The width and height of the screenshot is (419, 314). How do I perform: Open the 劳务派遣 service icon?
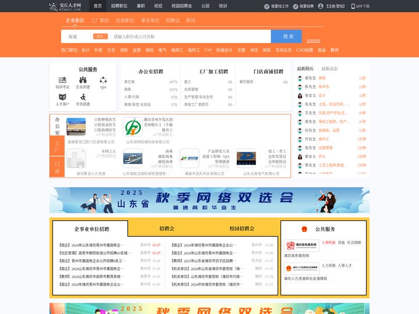[83, 97]
